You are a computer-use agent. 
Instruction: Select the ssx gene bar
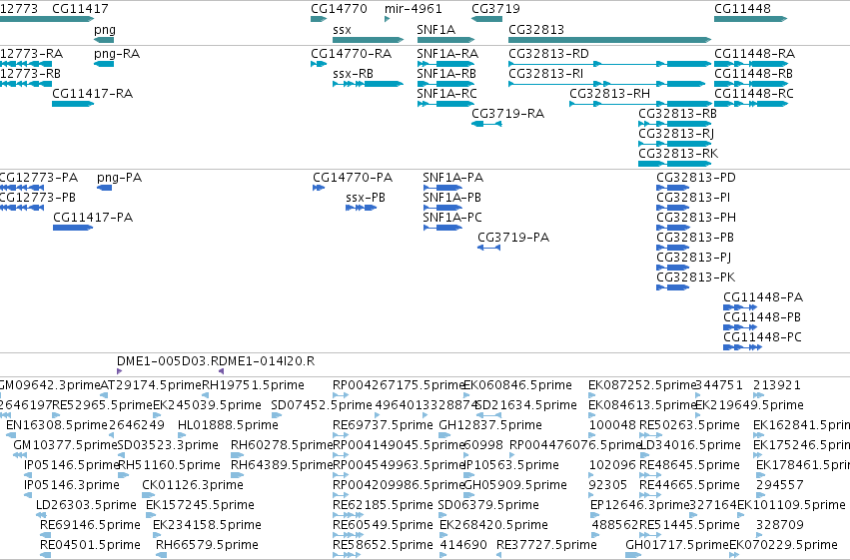pos(369,40)
